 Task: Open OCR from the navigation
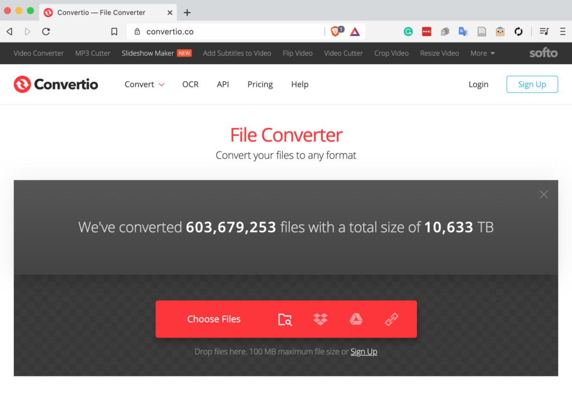[x=190, y=85]
